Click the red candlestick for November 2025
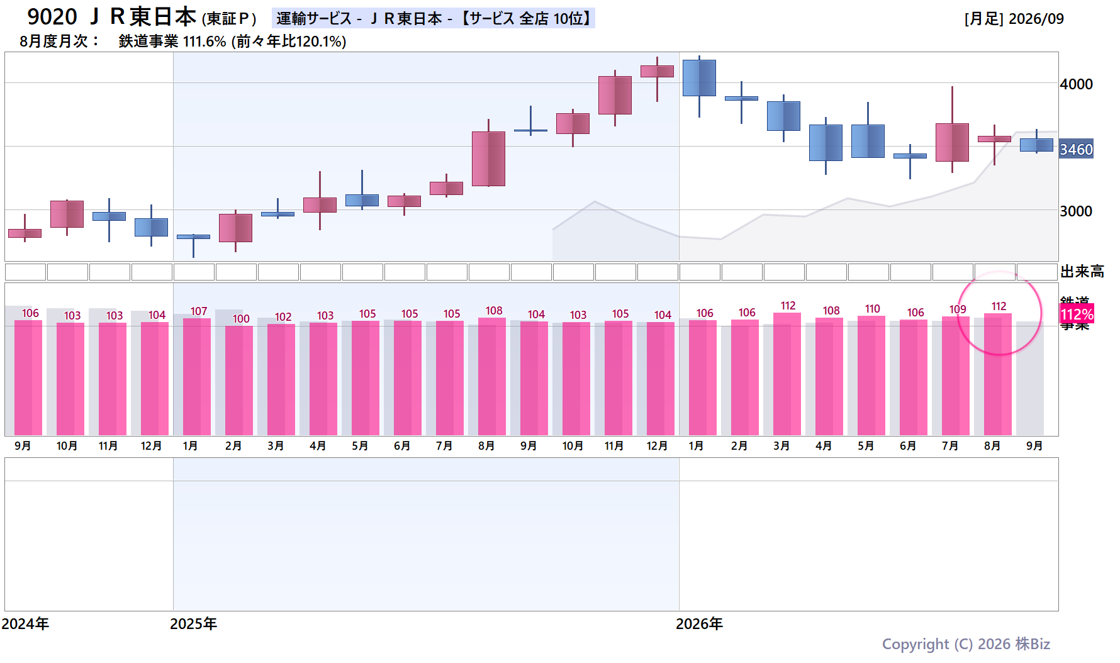1120x663 pixels. click(615, 96)
